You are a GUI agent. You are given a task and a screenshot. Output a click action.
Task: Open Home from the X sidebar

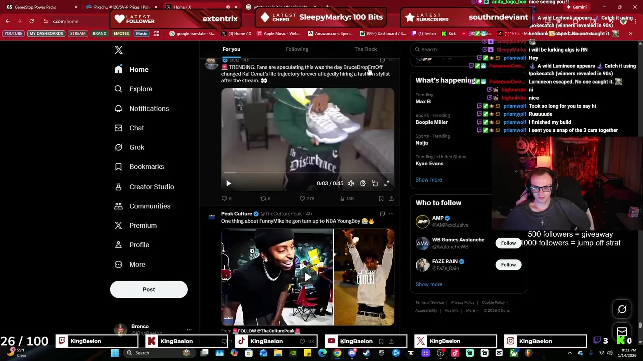pos(131,70)
